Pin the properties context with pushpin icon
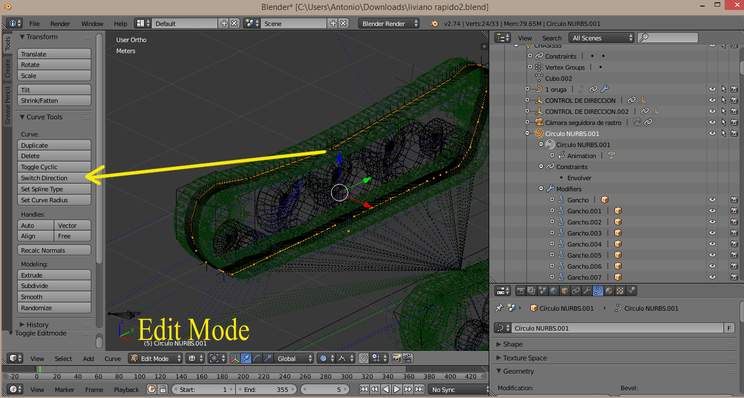Screen dimensions: 744x398 [x=499, y=308]
